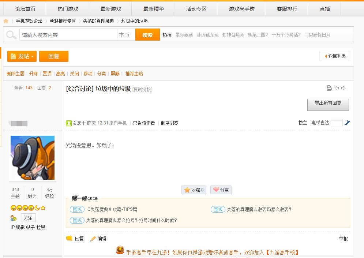Favorite the post with 收藏 star
The width and height of the screenshot is (364, 258).
pos(194,190)
